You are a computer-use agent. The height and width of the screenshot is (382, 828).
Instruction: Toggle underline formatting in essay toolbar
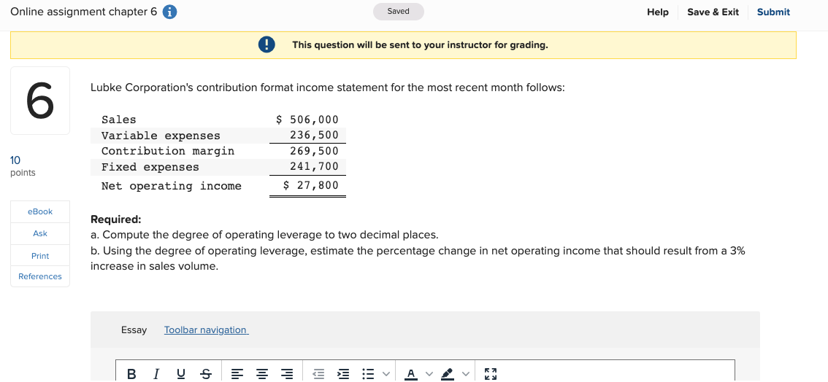pos(180,374)
